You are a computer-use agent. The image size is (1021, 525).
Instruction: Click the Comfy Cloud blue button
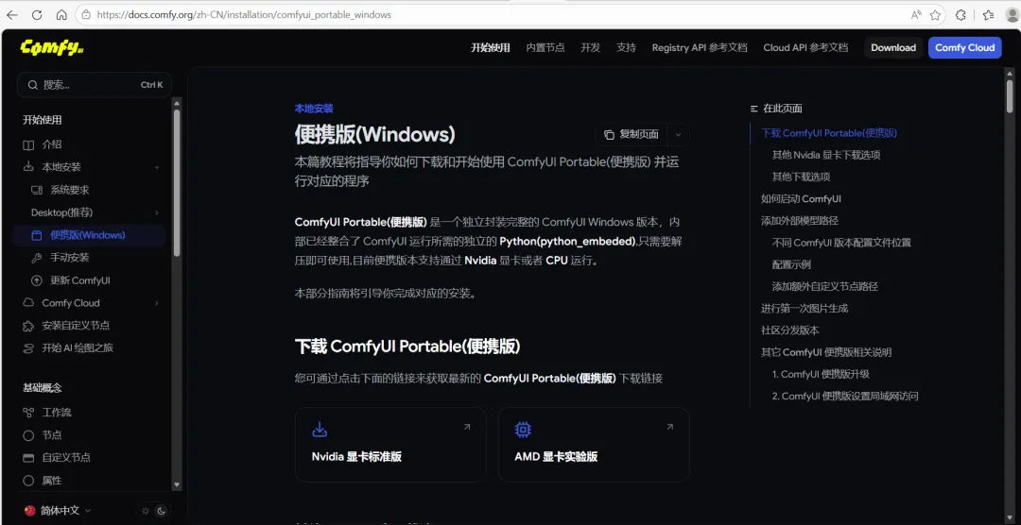965,47
